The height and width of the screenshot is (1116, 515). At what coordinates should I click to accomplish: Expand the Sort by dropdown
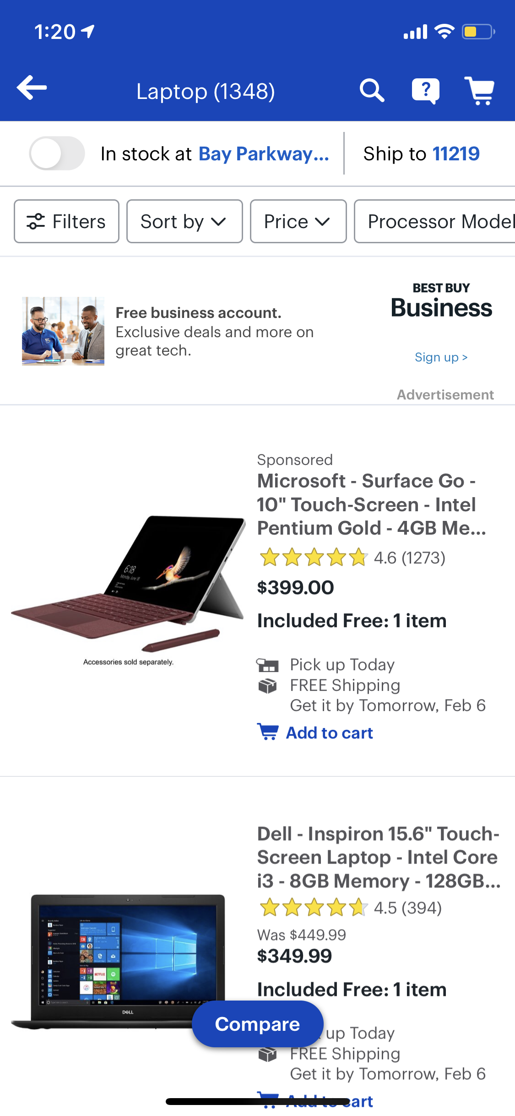point(184,221)
